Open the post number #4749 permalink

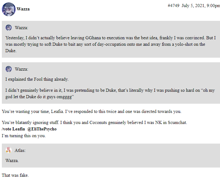[x=174, y=6]
